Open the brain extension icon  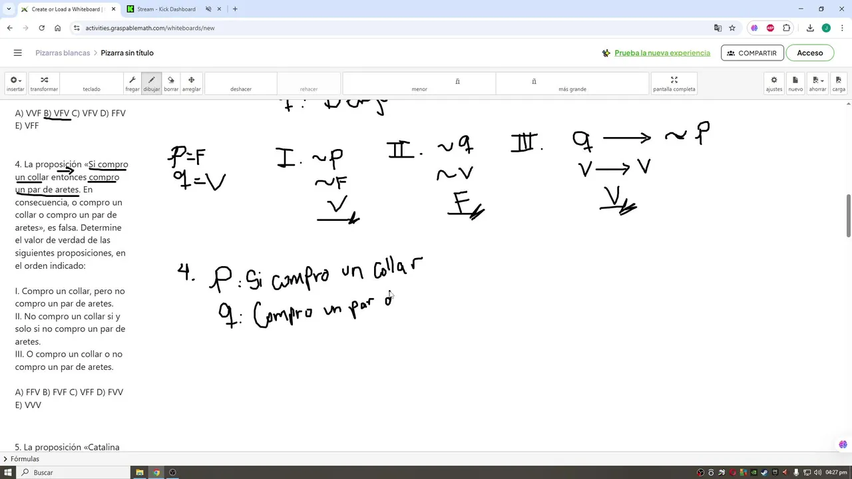point(754,28)
